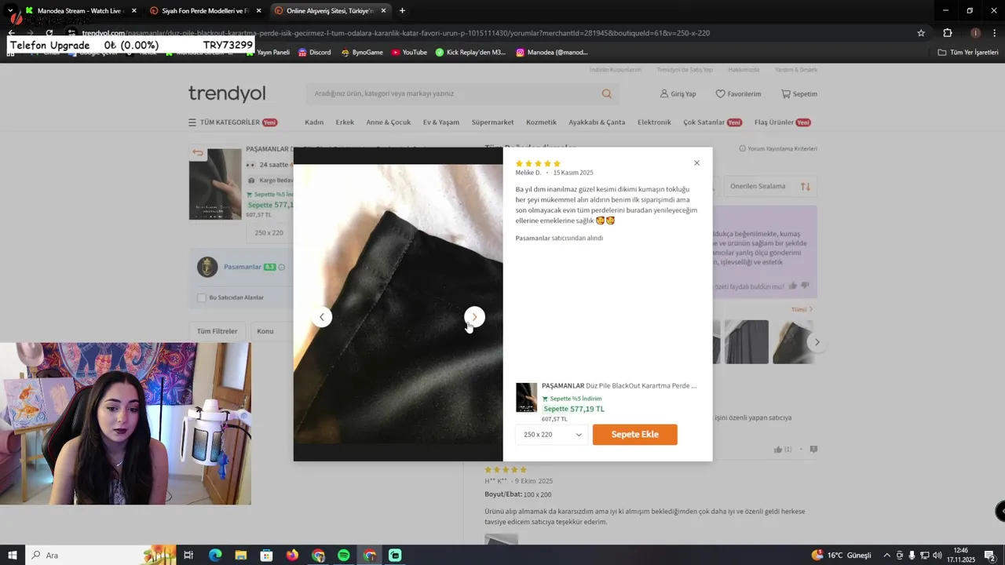Image resolution: width=1005 pixels, height=565 pixels.
Task: Open Favorilerim heart link
Action: 738,93
